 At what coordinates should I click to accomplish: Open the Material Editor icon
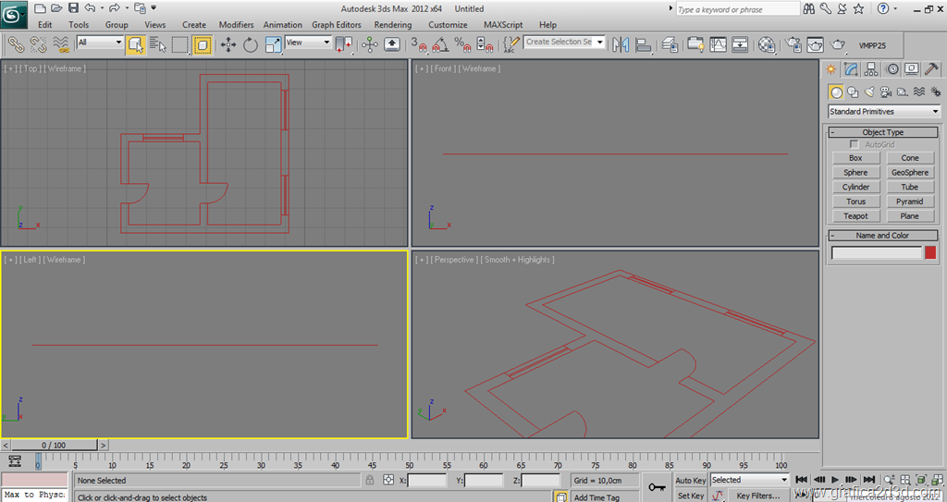click(767, 43)
